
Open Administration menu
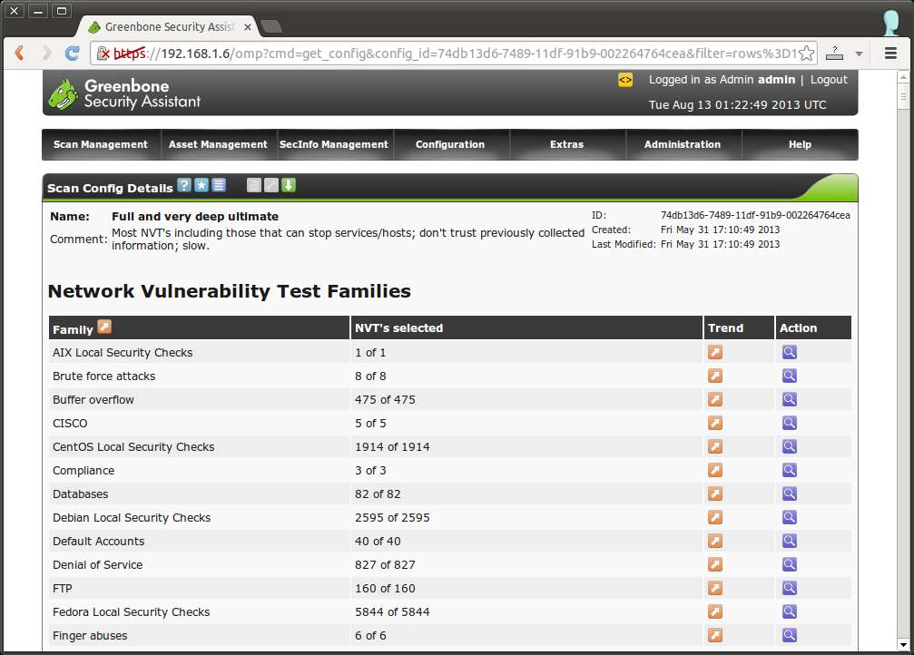point(683,144)
